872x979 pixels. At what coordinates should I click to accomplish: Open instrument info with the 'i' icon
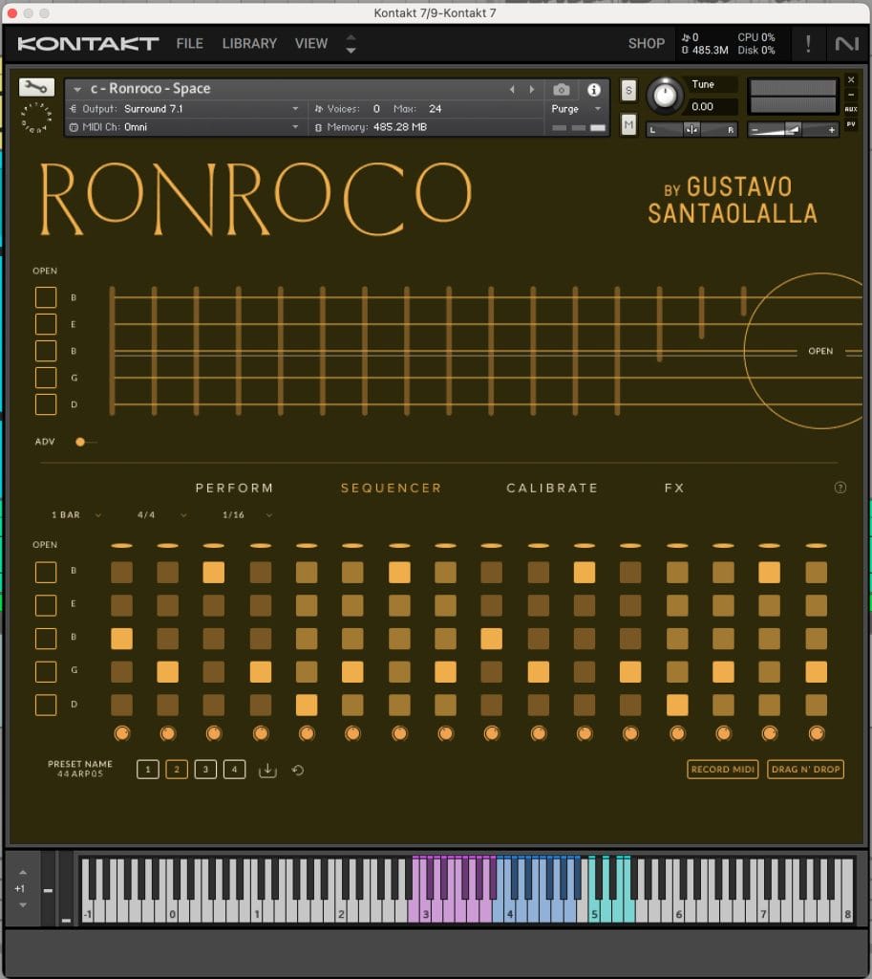pos(594,90)
